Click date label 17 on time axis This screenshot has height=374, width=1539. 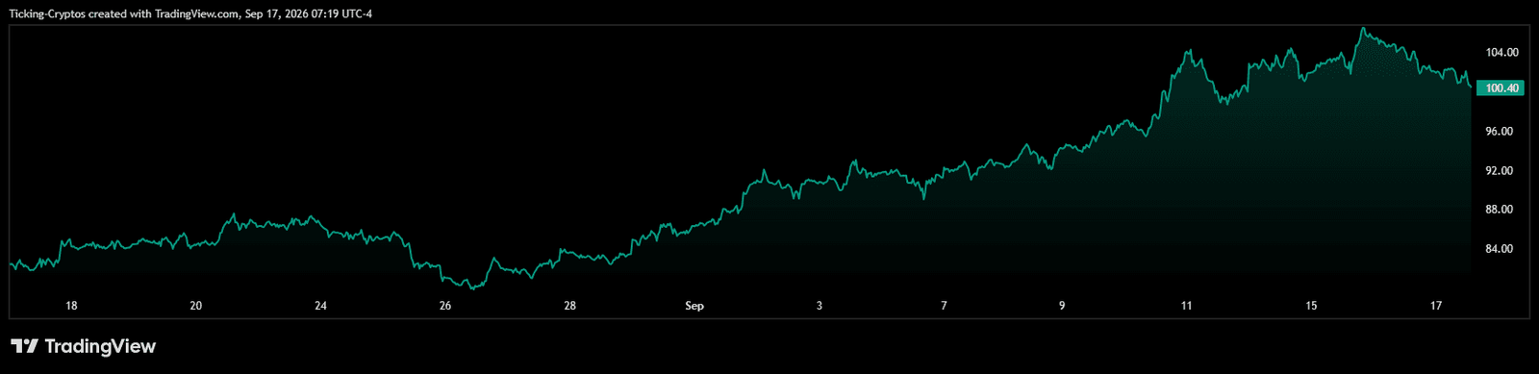tap(1436, 306)
